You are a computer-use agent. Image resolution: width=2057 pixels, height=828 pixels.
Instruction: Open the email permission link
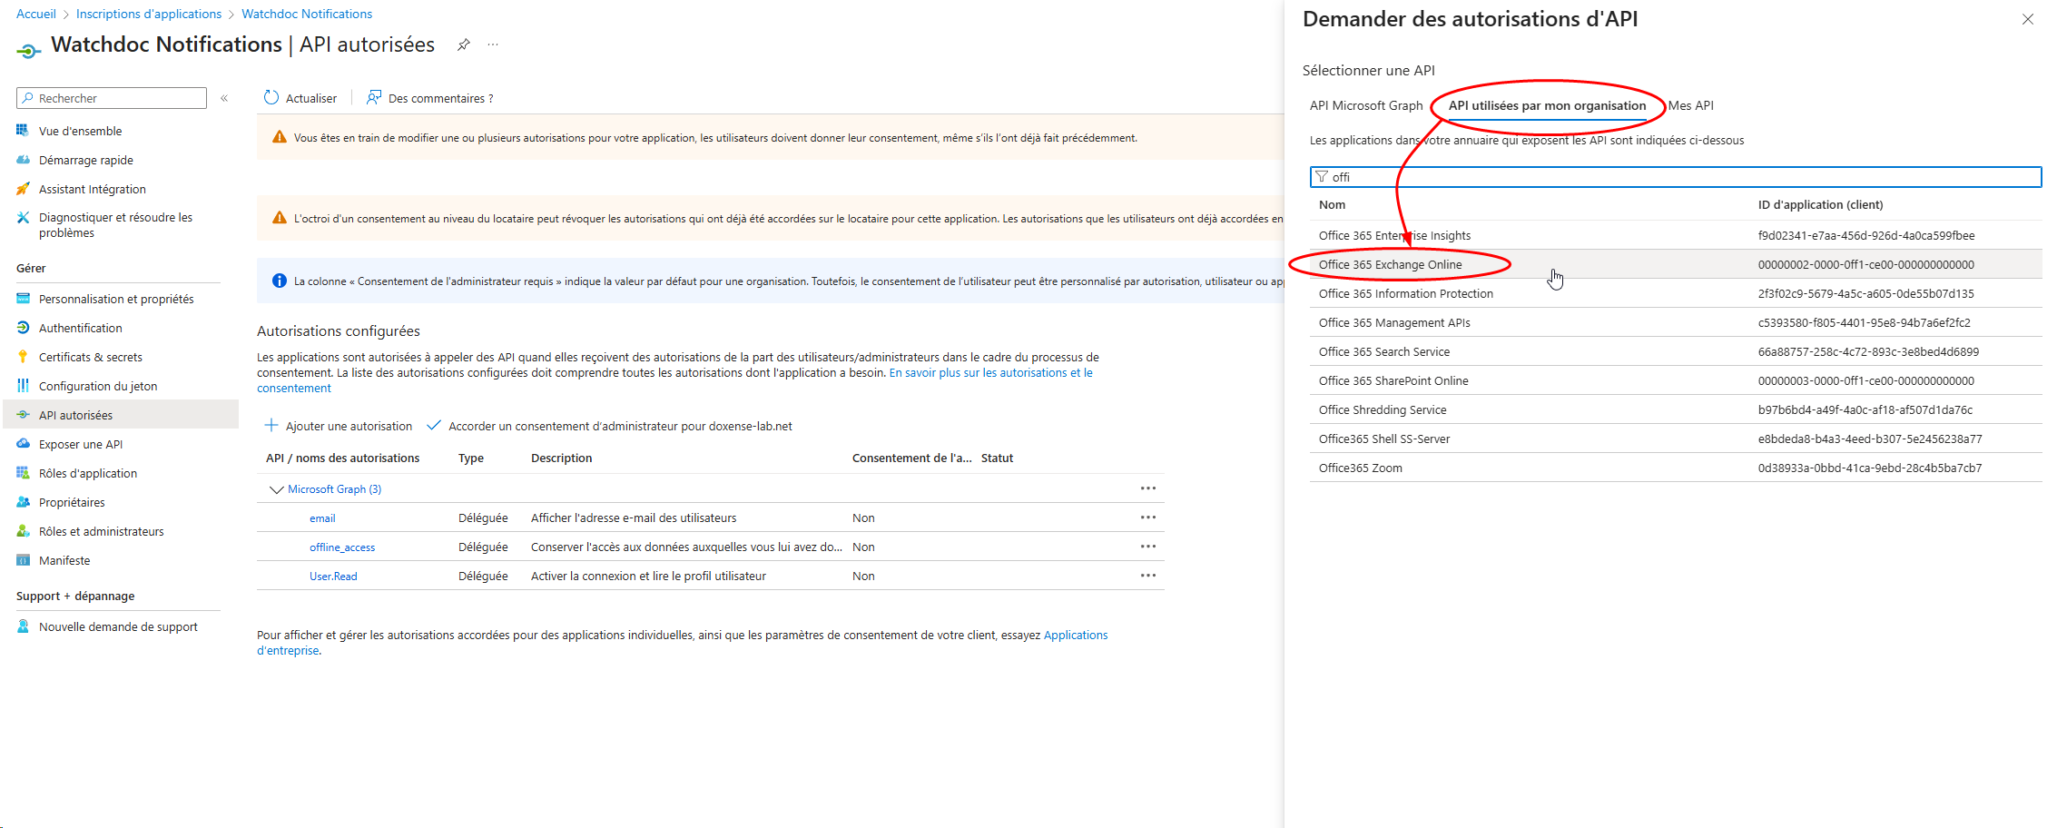click(x=322, y=518)
